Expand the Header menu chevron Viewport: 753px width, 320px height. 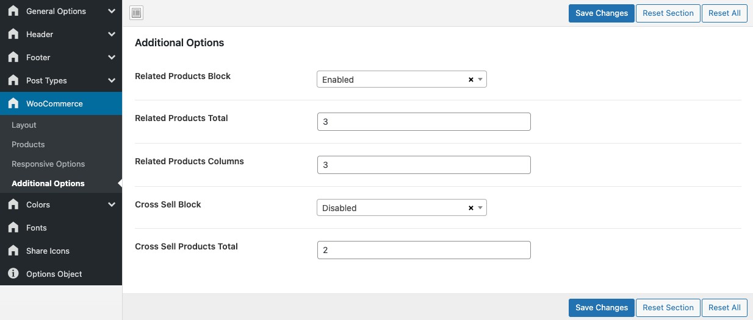click(x=111, y=34)
